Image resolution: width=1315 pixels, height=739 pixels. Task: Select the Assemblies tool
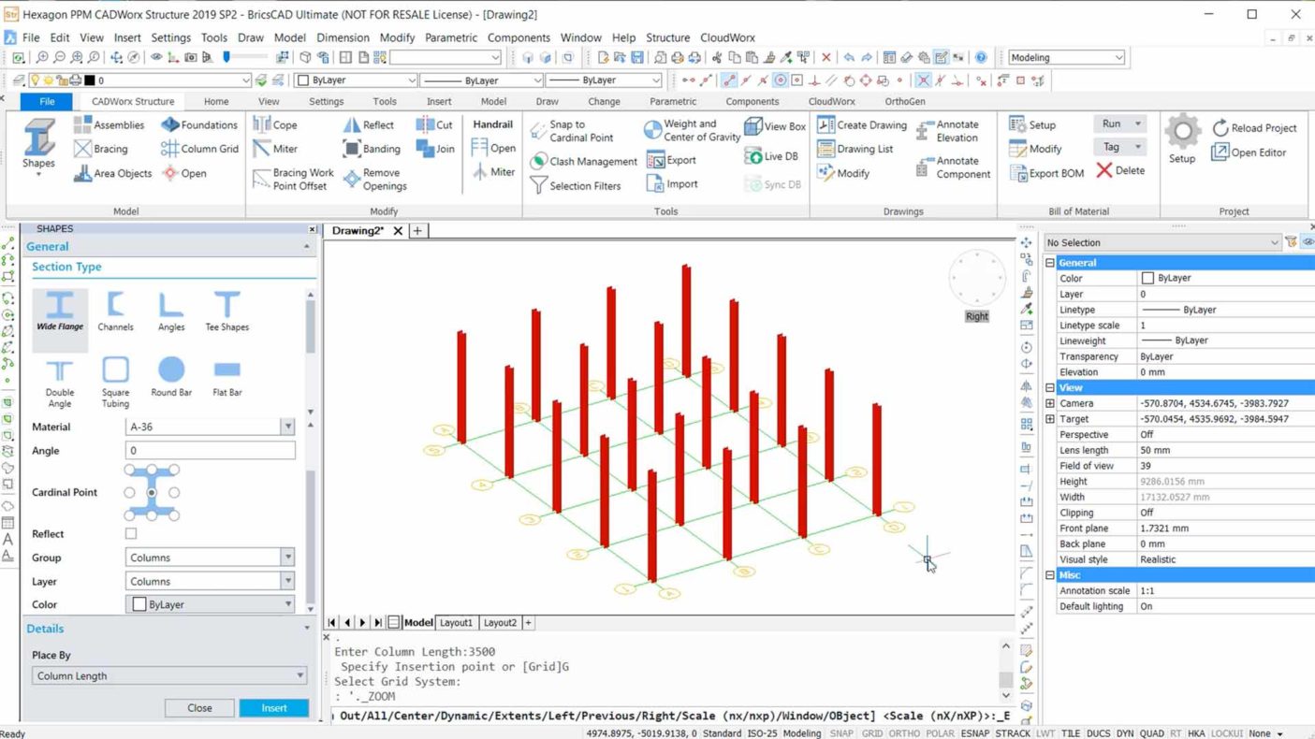[109, 124]
